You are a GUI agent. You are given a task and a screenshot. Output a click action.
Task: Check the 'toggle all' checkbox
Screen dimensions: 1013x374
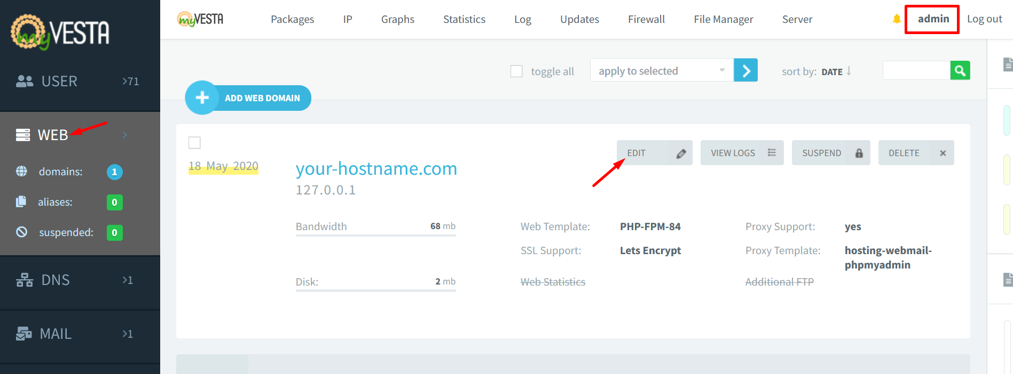coord(516,71)
